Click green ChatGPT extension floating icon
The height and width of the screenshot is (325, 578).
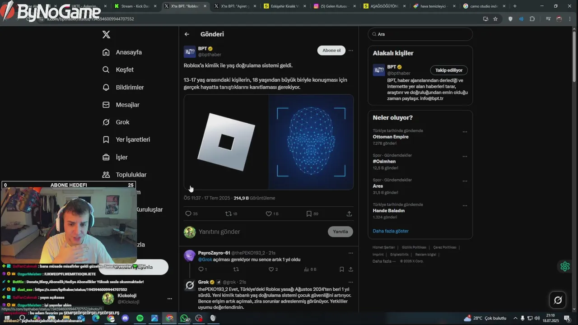pos(565,266)
